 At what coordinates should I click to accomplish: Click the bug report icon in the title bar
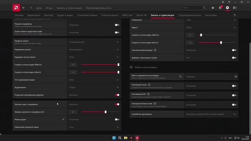[223, 2]
